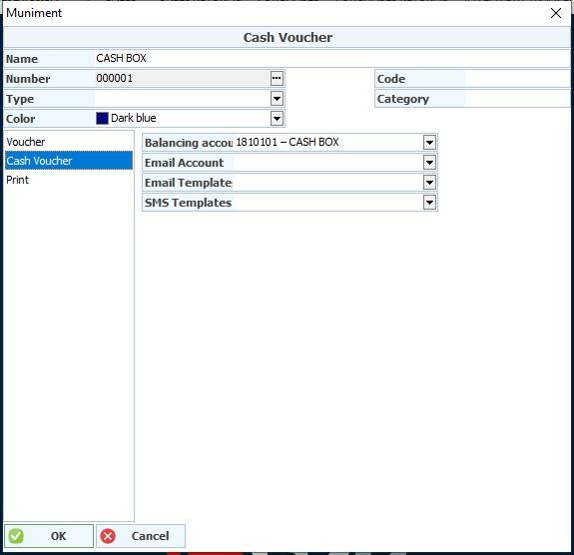Expand the Color dropdown arrow
574x555 pixels.
(x=277, y=118)
